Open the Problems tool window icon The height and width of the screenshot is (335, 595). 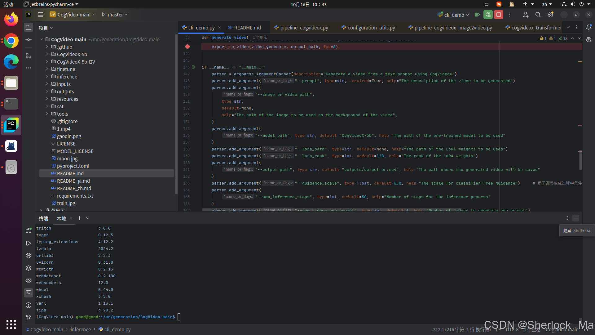click(28, 305)
